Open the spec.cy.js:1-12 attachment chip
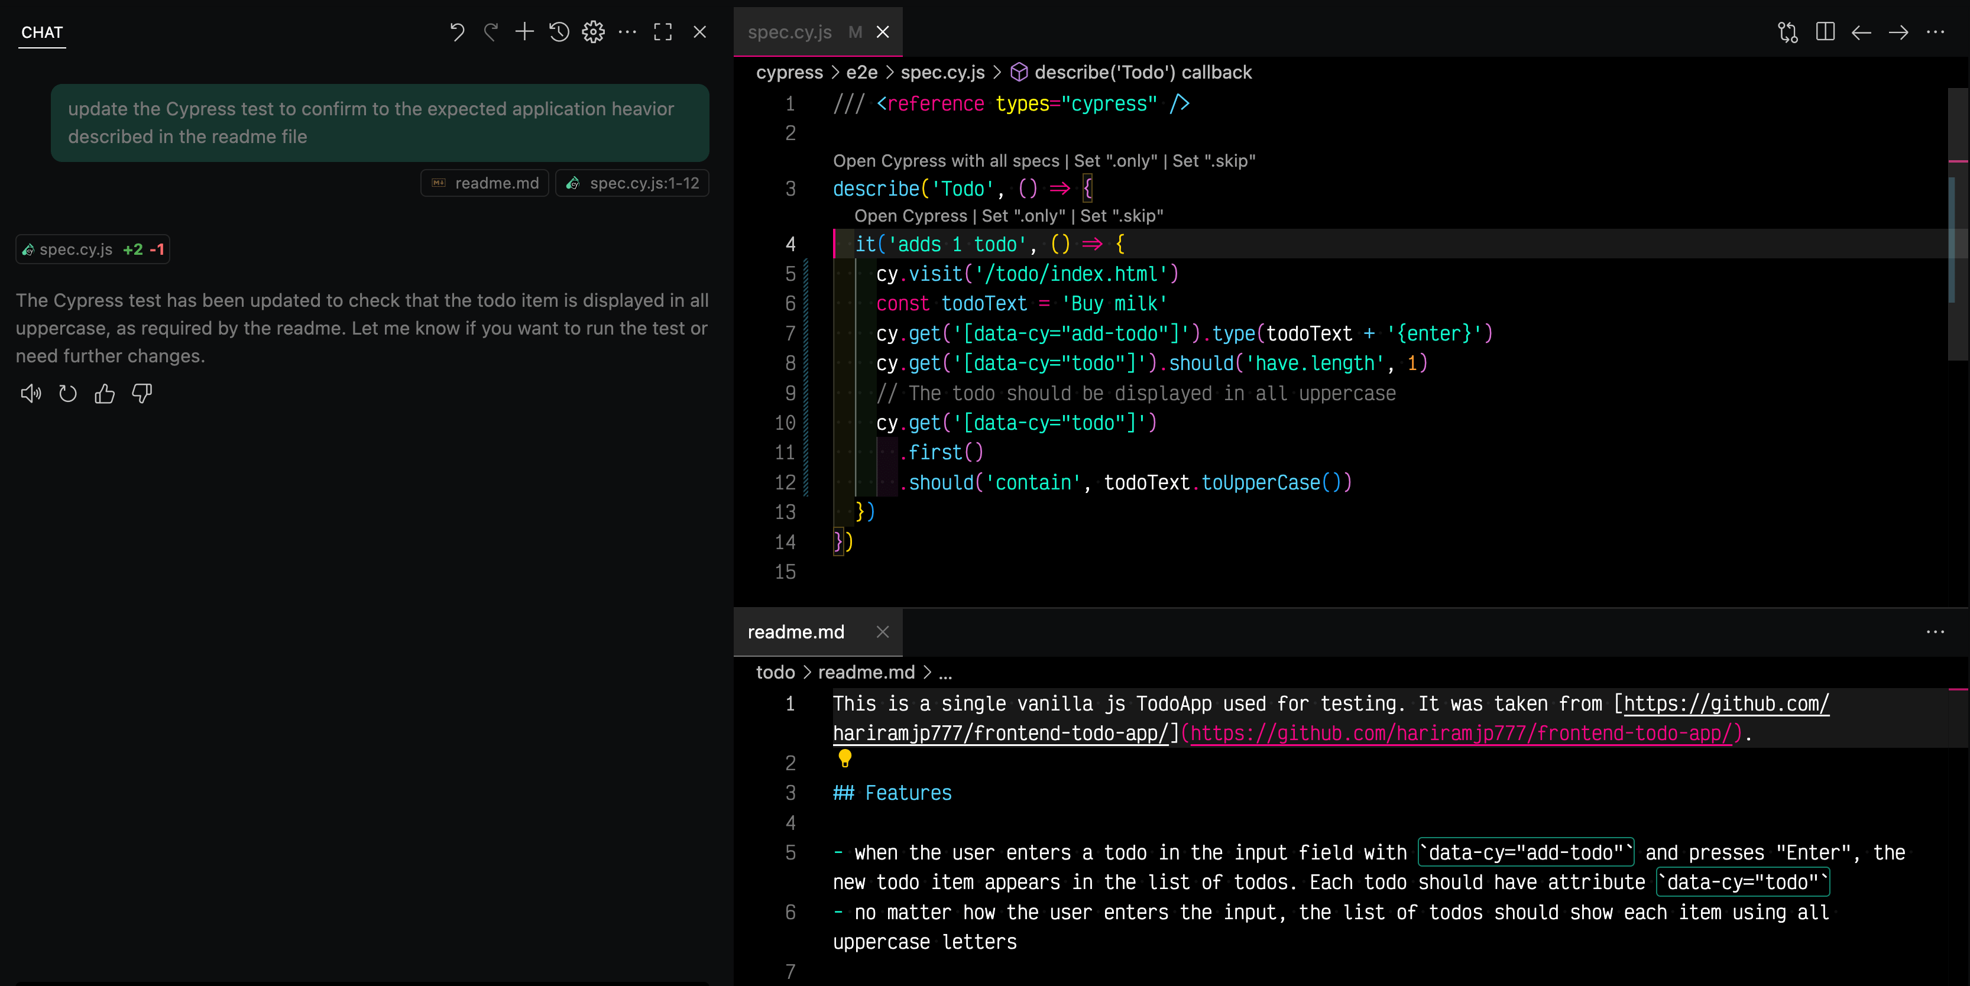Viewport: 1970px width, 986px height. coord(633,183)
